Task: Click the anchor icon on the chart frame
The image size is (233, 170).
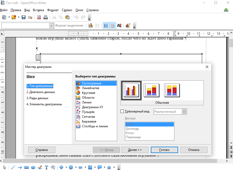Action: 38,57
